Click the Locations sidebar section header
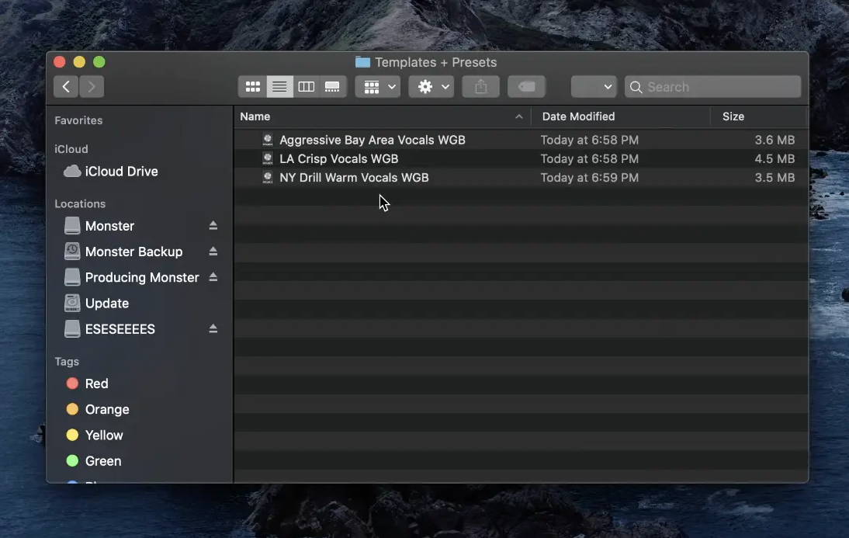This screenshot has width=849, height=538. (80, 203)
